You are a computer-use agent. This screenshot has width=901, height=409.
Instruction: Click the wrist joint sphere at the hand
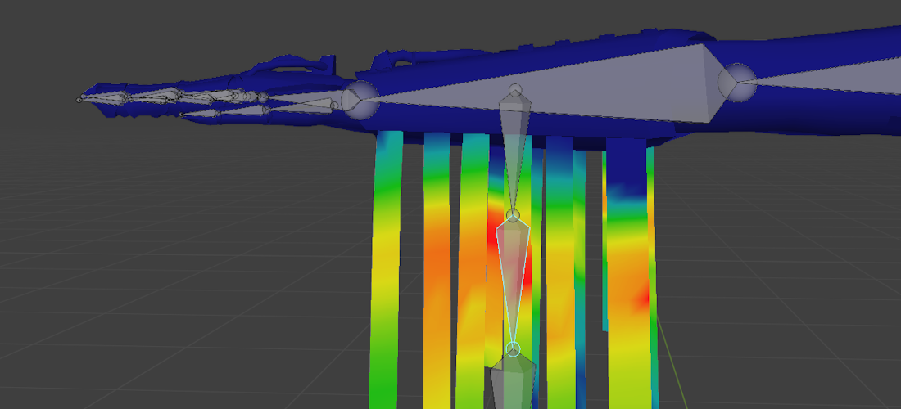tap(360, 100)
